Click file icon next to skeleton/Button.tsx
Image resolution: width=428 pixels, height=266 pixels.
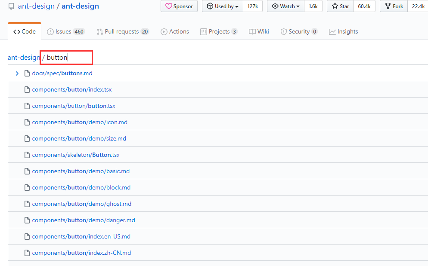pyautogui.click(x=27, y=155)
